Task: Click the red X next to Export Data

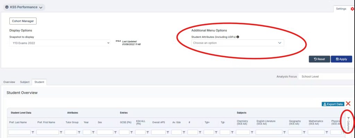Action: coord(348,104)
